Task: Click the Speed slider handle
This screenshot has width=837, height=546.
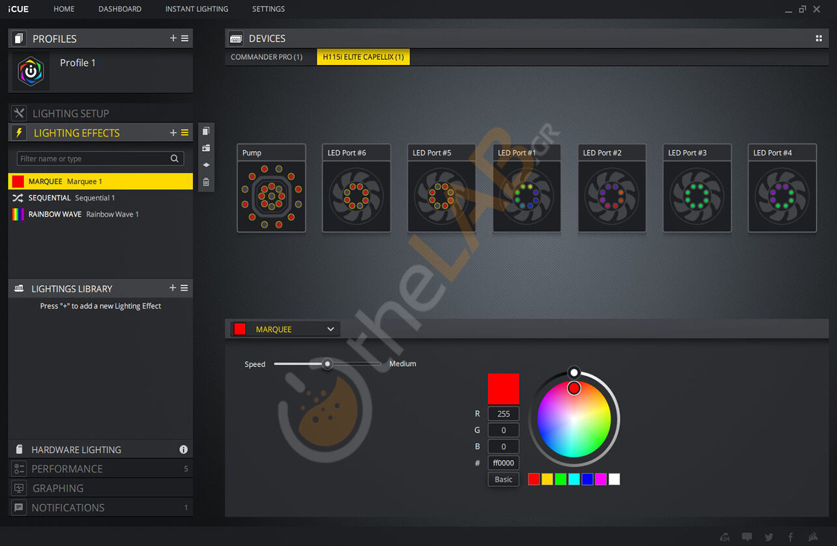Action: pyautogui.click(x=328, y=364)
